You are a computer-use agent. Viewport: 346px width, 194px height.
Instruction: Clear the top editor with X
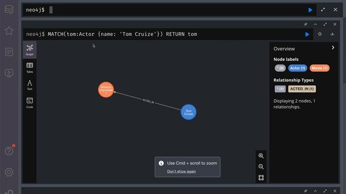pyautogui.click(x=335, y=10)
